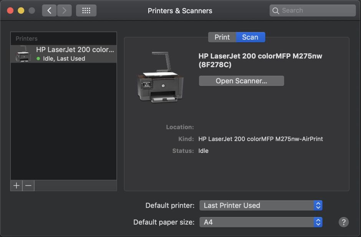Click the Open Scanner button
Screen dimensions: 361x237
[x=241, y=81]
